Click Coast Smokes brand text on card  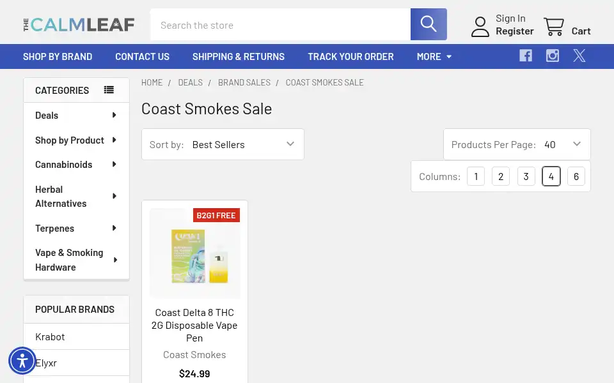194,355
